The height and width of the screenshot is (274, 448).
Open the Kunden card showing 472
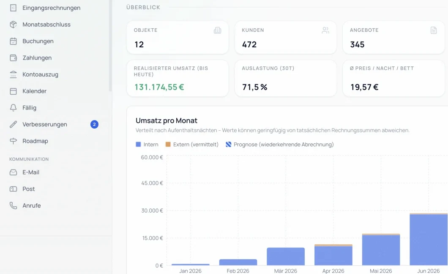pos(285,38)
